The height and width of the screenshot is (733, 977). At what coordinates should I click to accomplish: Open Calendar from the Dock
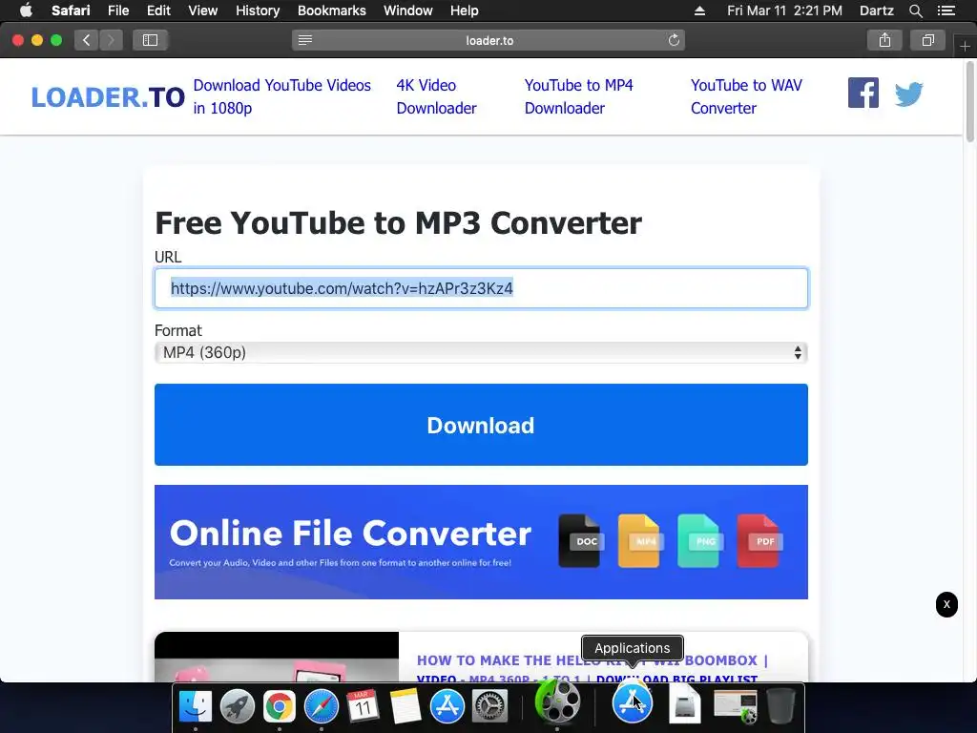pos(364,706)
